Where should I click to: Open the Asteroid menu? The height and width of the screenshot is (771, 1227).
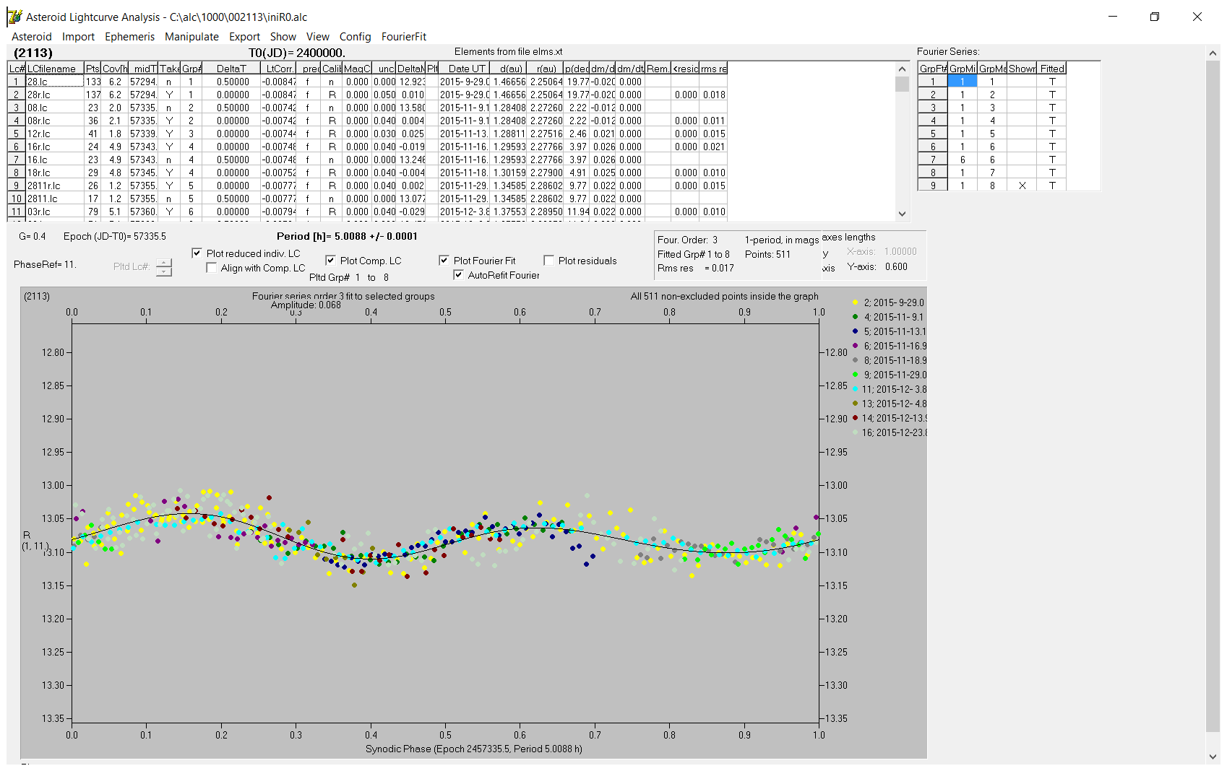[32, 37]
